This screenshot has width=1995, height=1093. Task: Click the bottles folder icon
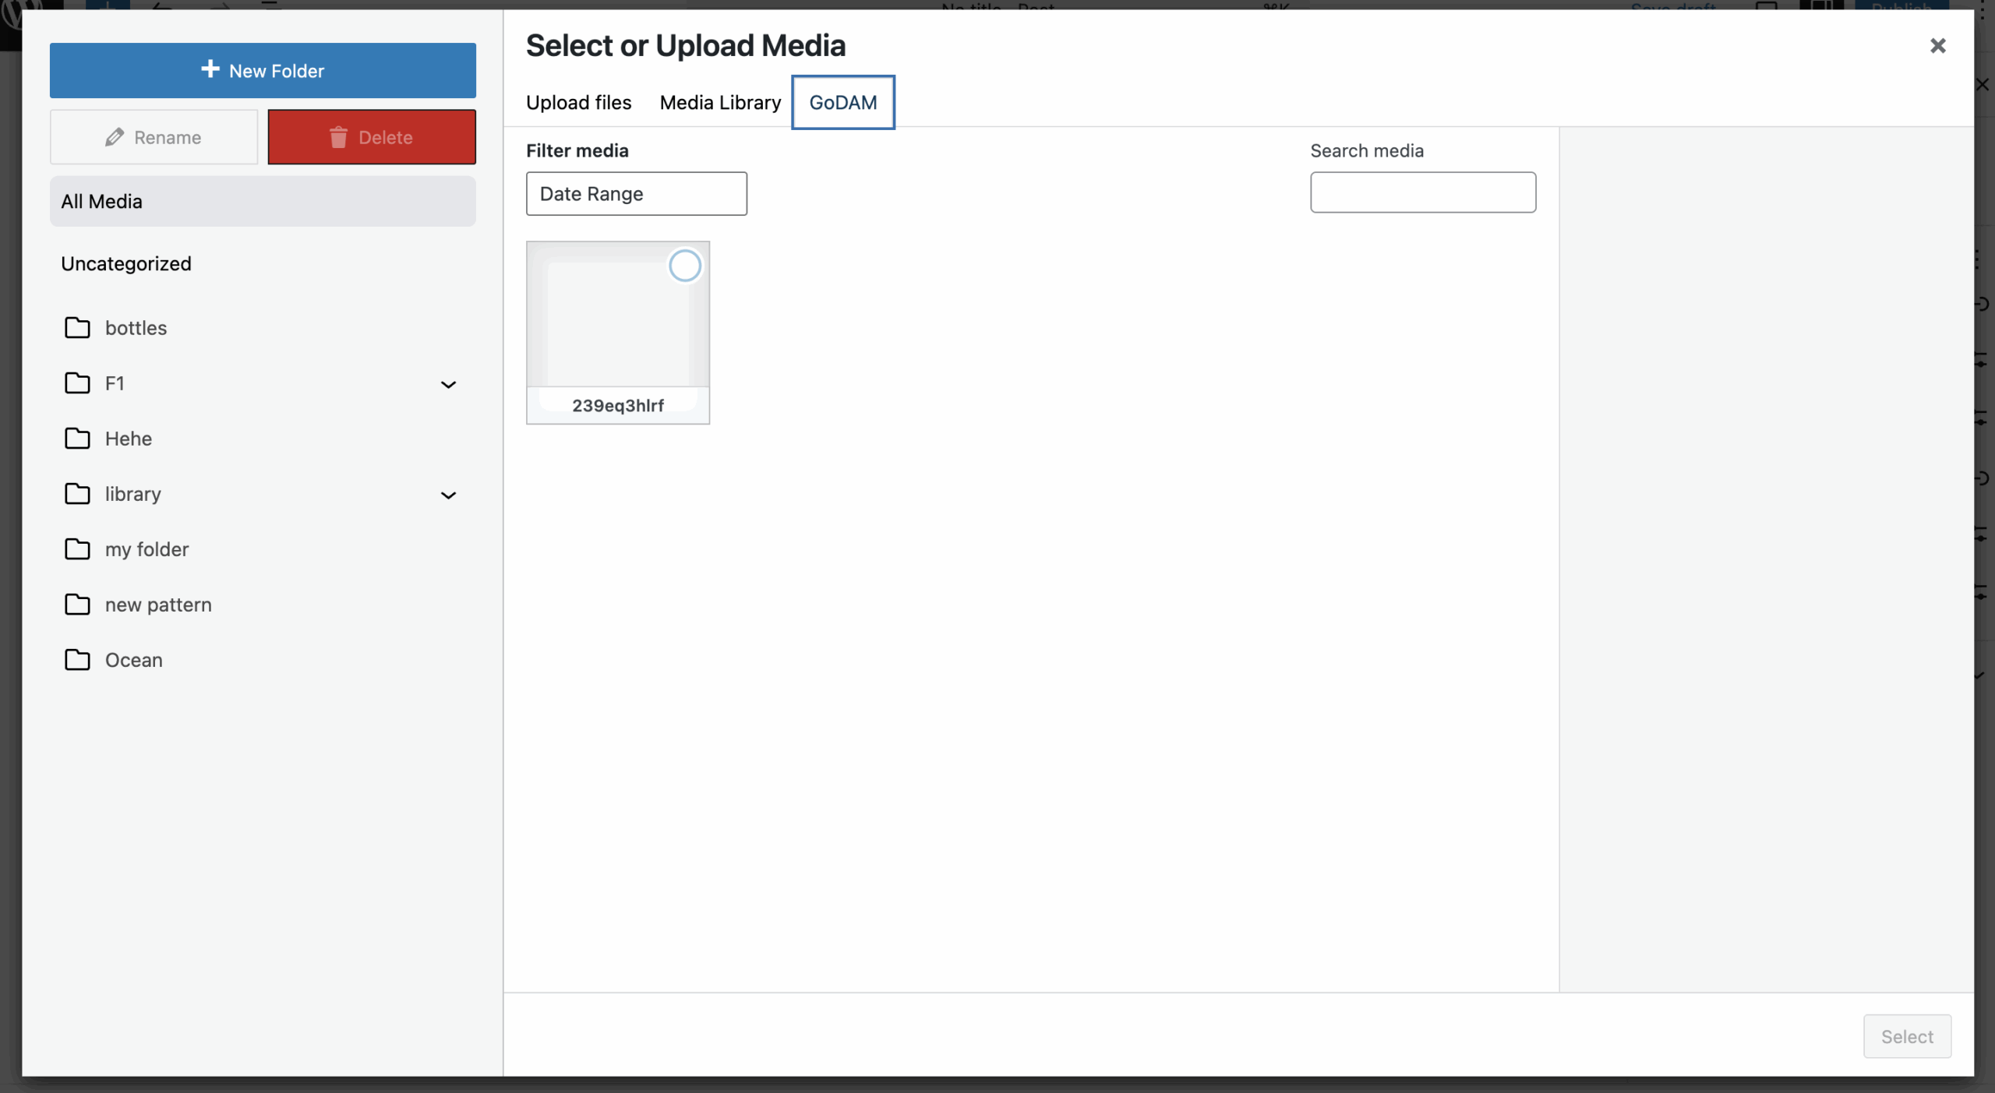[x=77, y=328]
